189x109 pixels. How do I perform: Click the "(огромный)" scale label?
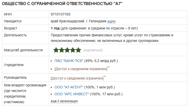pyautogui.click(x=93, y=50)
